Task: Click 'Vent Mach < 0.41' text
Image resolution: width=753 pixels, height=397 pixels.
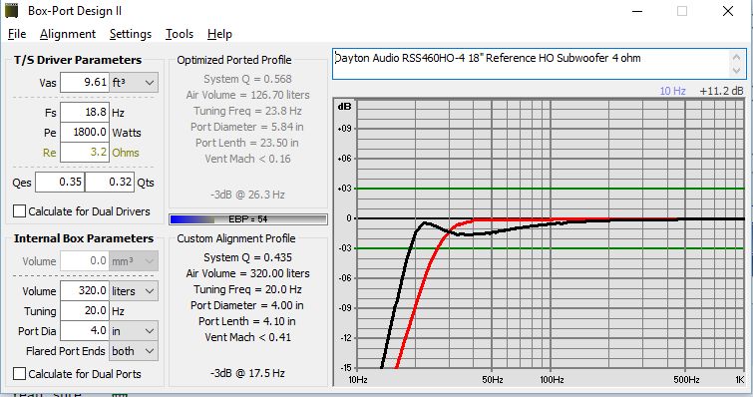Action: (x=247, y=337)
